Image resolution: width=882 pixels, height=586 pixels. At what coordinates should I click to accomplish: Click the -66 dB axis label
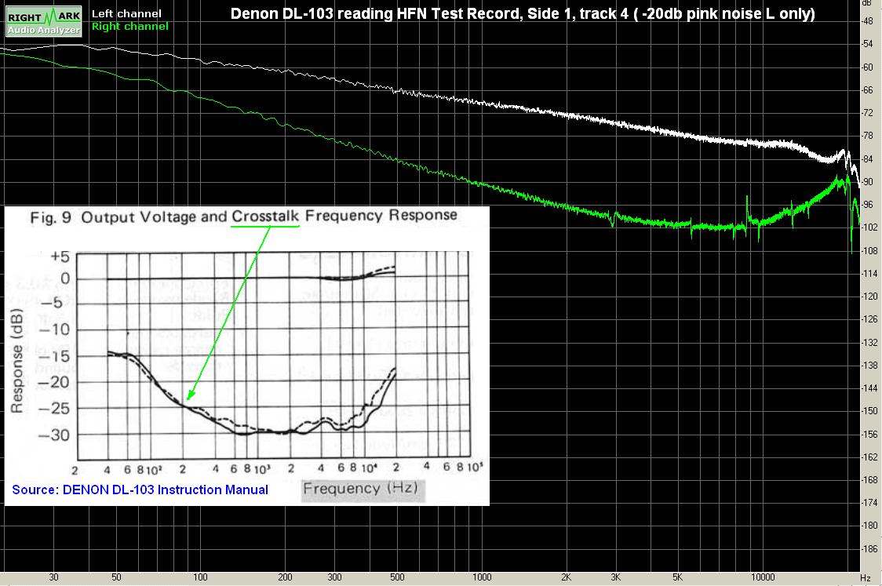coord(867,90)
